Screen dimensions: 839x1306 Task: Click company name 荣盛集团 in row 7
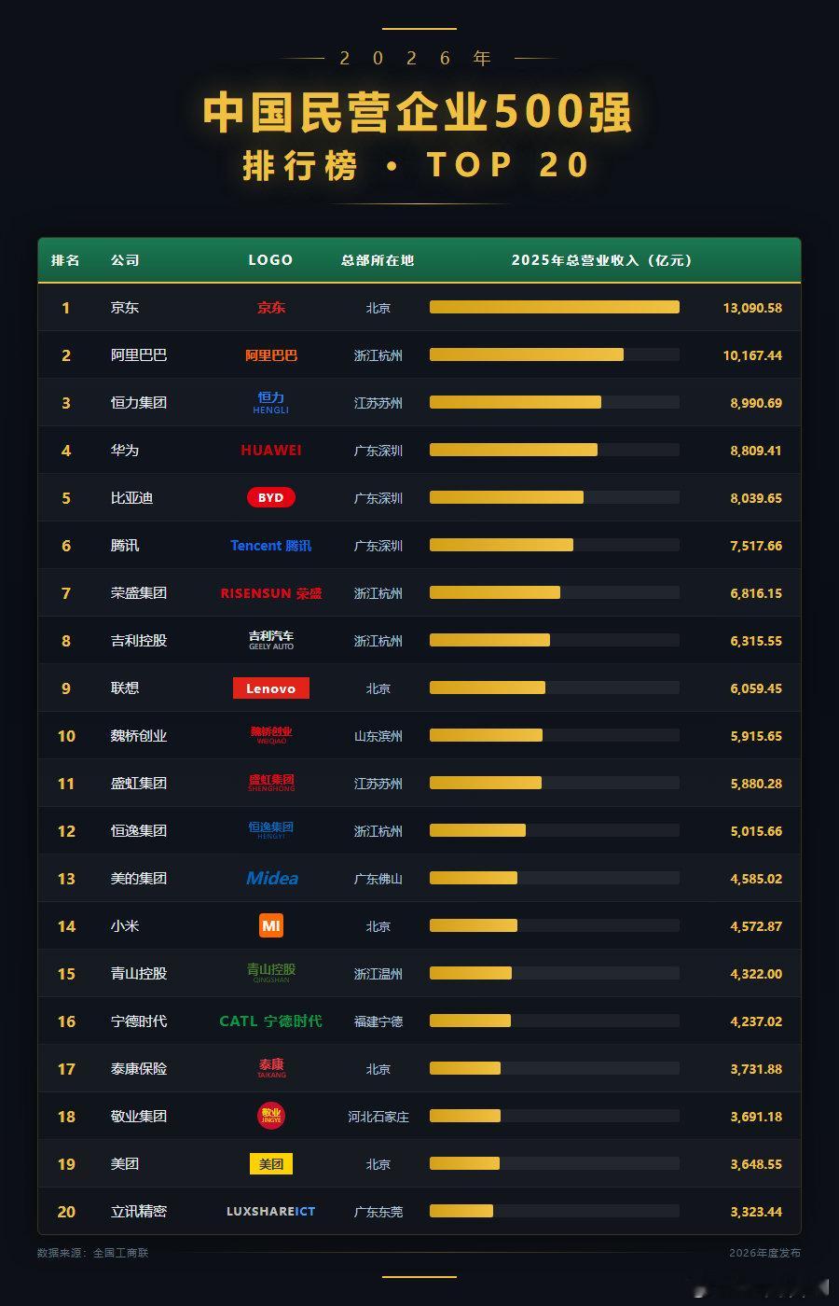click(x=139, y=592)
